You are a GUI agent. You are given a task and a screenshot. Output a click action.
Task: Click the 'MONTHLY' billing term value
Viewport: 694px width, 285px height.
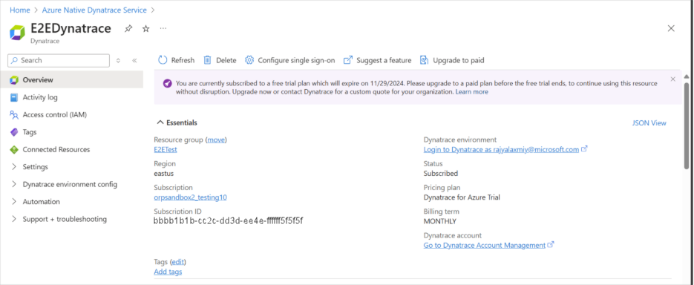[x=440, y=221]
